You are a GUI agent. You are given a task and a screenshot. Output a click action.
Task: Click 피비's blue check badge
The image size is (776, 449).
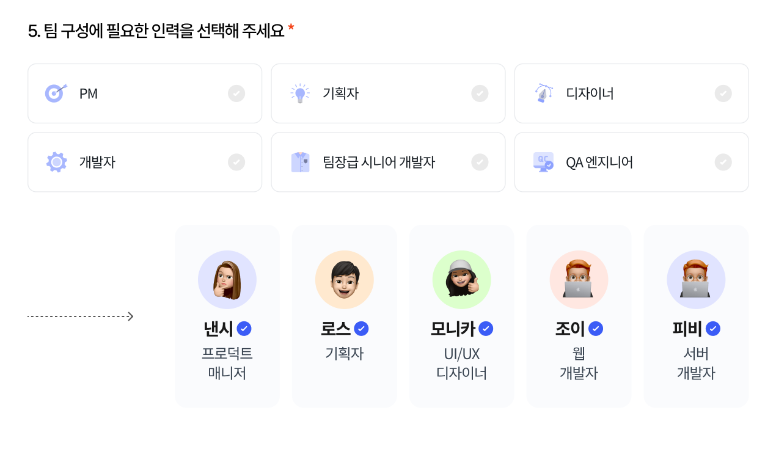coord(713,329)
